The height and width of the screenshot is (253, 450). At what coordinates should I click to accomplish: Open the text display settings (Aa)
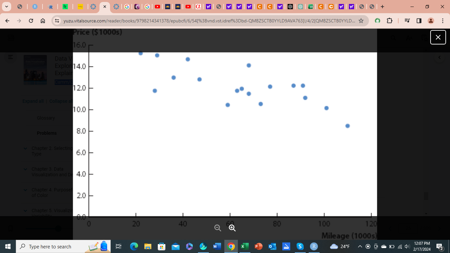pos(408,38)
